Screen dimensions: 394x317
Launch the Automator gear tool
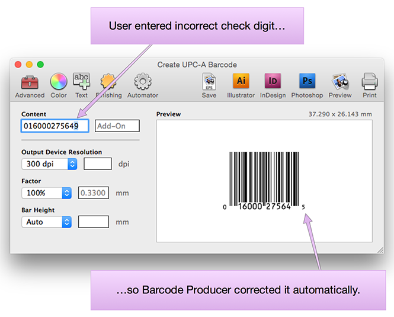coord(143,84)
